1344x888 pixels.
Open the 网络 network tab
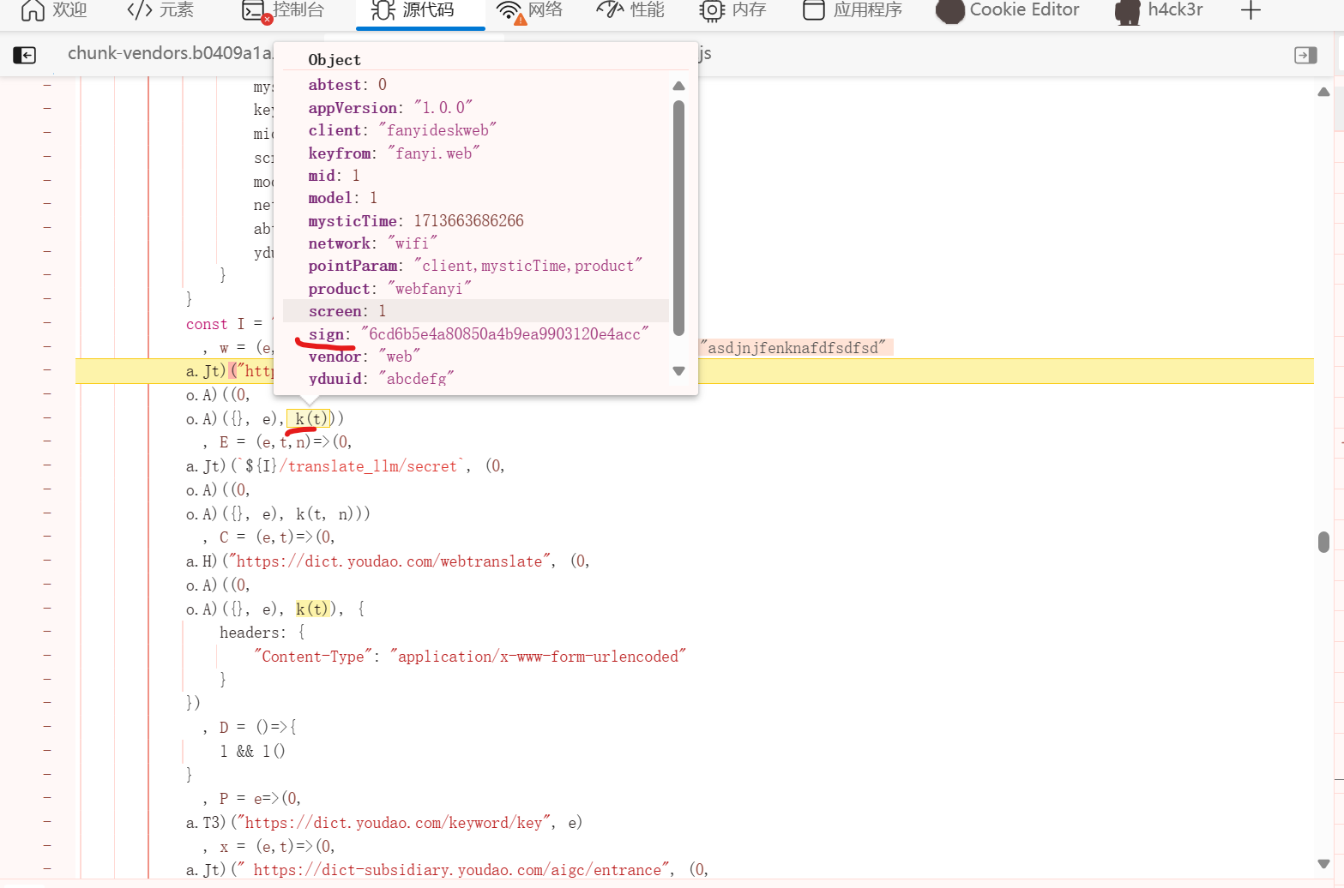point(529,10)
